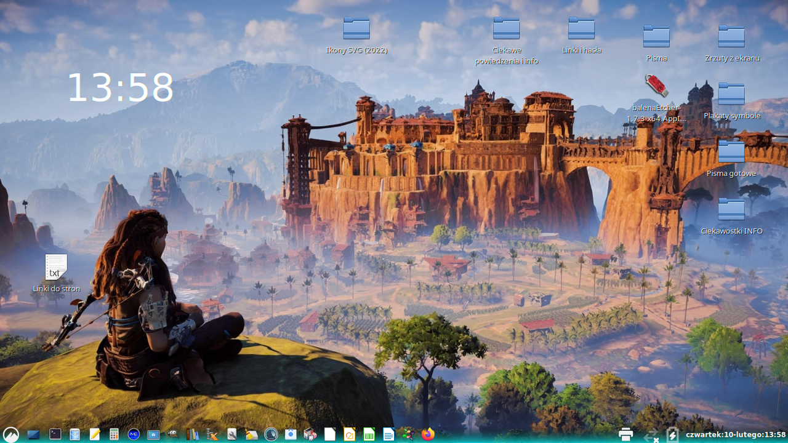788x443 pixels.
Task: Click the show desktop icon in panel
Action: (x=34, y=434)
